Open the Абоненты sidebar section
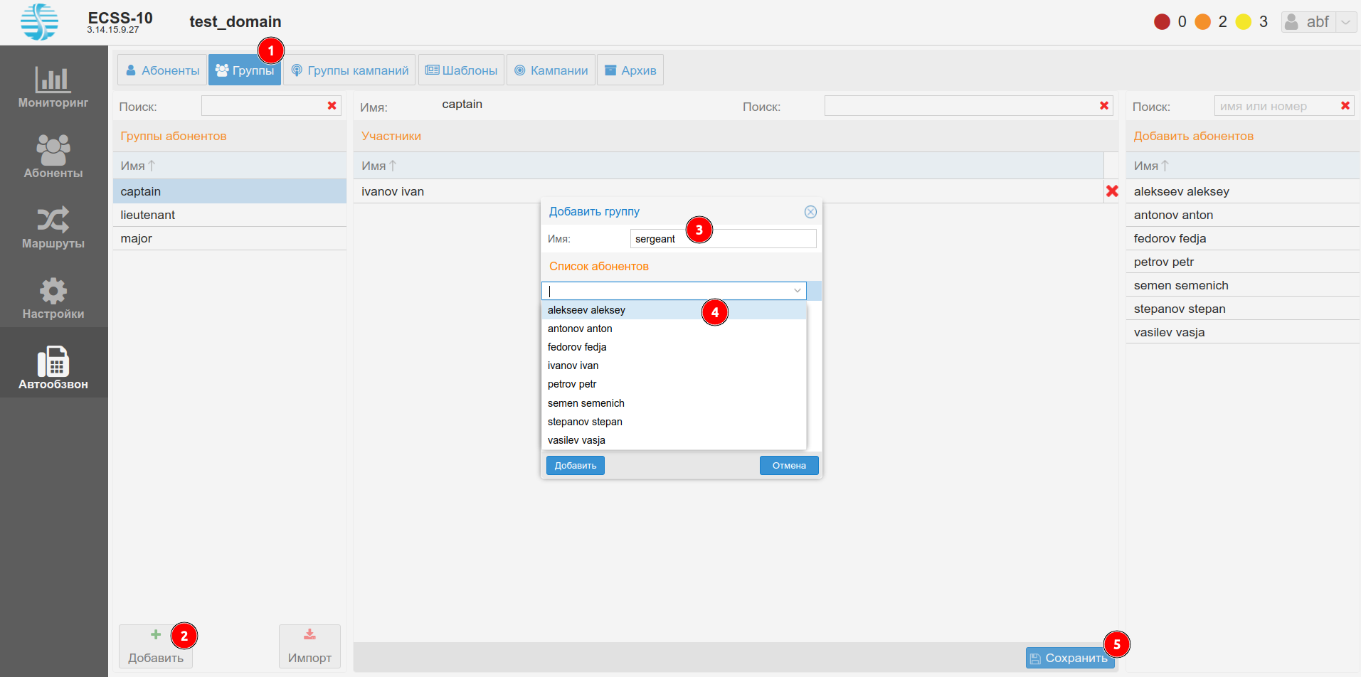Viewport: 1361px width, 677px height. pos(53,157)
